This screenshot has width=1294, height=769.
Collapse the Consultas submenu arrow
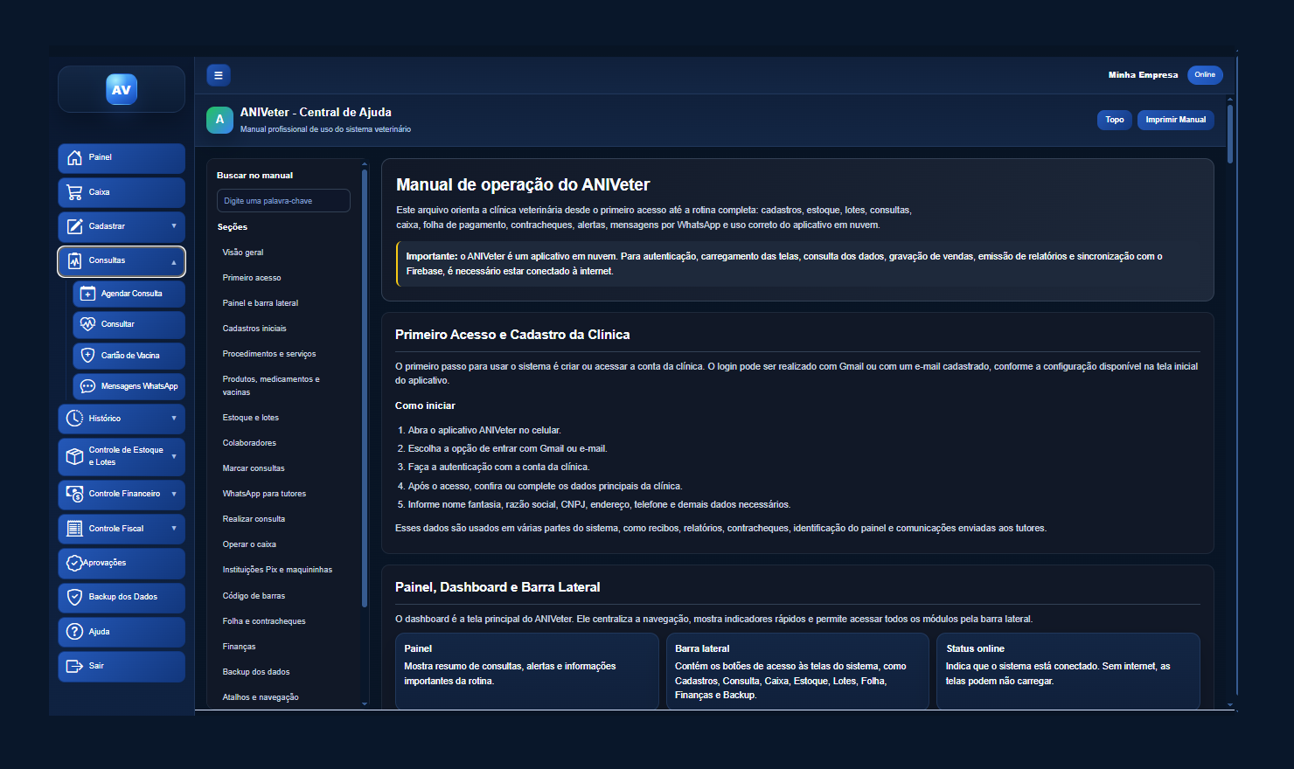click(x=174, y=261)
